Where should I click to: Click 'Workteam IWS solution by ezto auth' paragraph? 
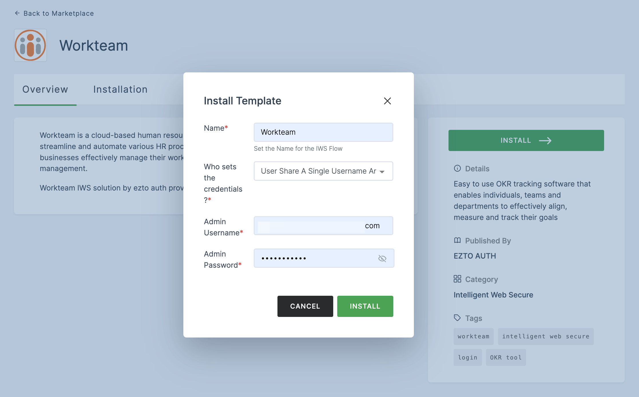(x=112, y=188)
